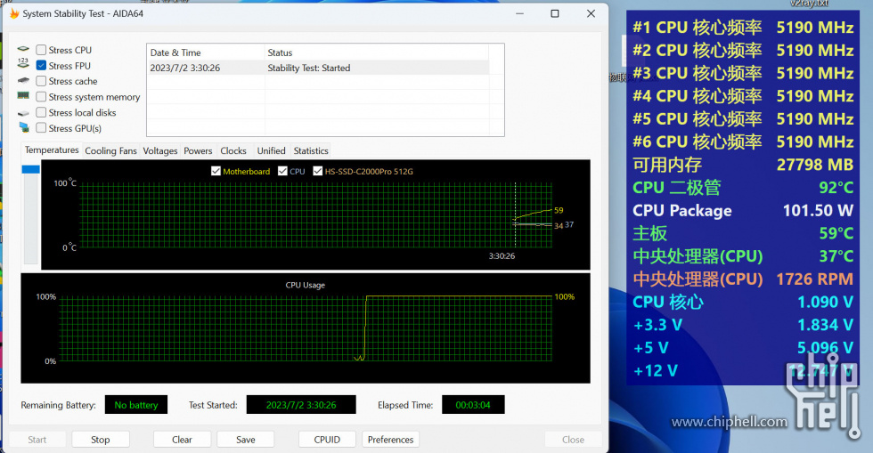Select the Clocks tab
The image size is (873, 453).
pyautogui.click(x=233, y=150)
